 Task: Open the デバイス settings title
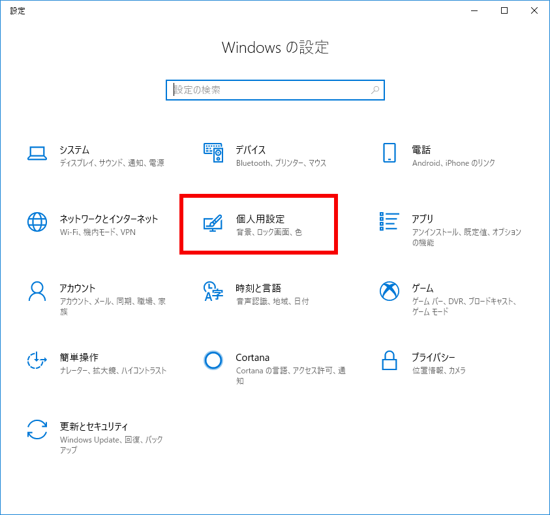coord(251,149)
